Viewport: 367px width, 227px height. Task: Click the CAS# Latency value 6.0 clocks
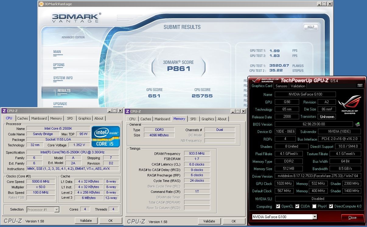pyautogui.click(x=197, y=164)
